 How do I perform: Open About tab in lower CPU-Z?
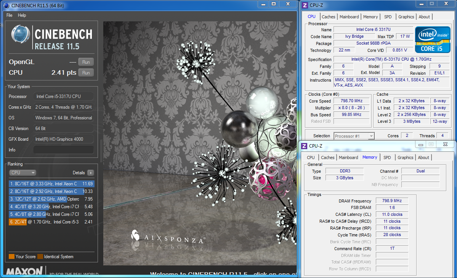[x=423, y=157]
